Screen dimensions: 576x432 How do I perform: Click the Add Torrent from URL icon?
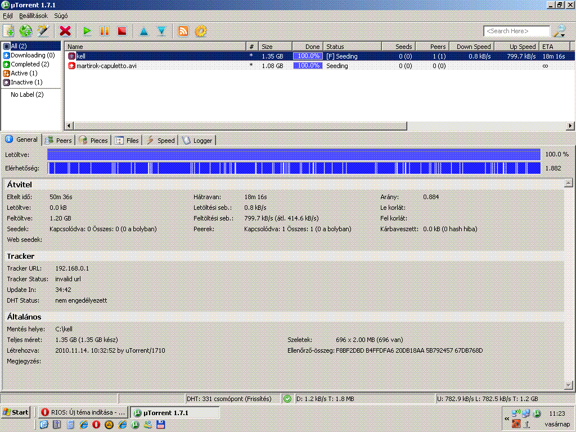click(x=26, y=31)
